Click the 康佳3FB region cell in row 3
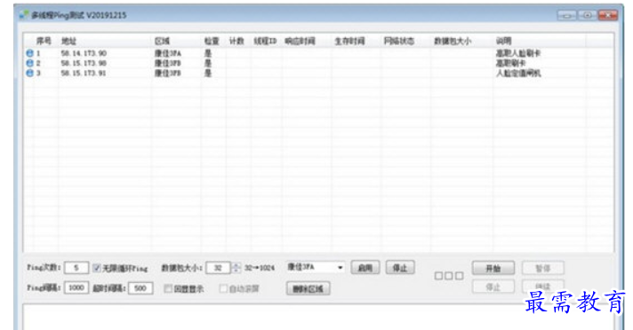This screenshot has height=330, width=633. click(168, 73)
